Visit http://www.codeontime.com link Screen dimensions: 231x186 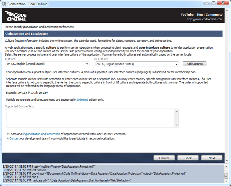pyautogui.click(x=205, y=19)
